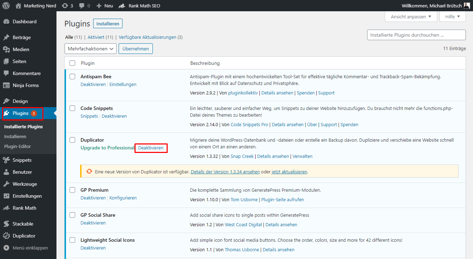Open Details der Version 1.3.34 ansehen

coord(225,172)
